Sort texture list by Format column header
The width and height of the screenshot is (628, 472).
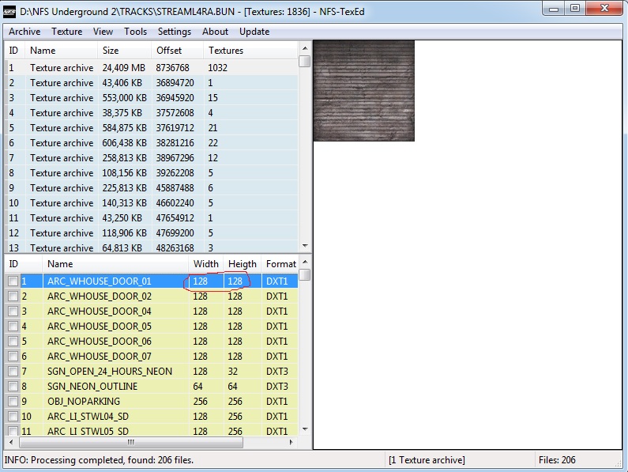coord(280,264)
